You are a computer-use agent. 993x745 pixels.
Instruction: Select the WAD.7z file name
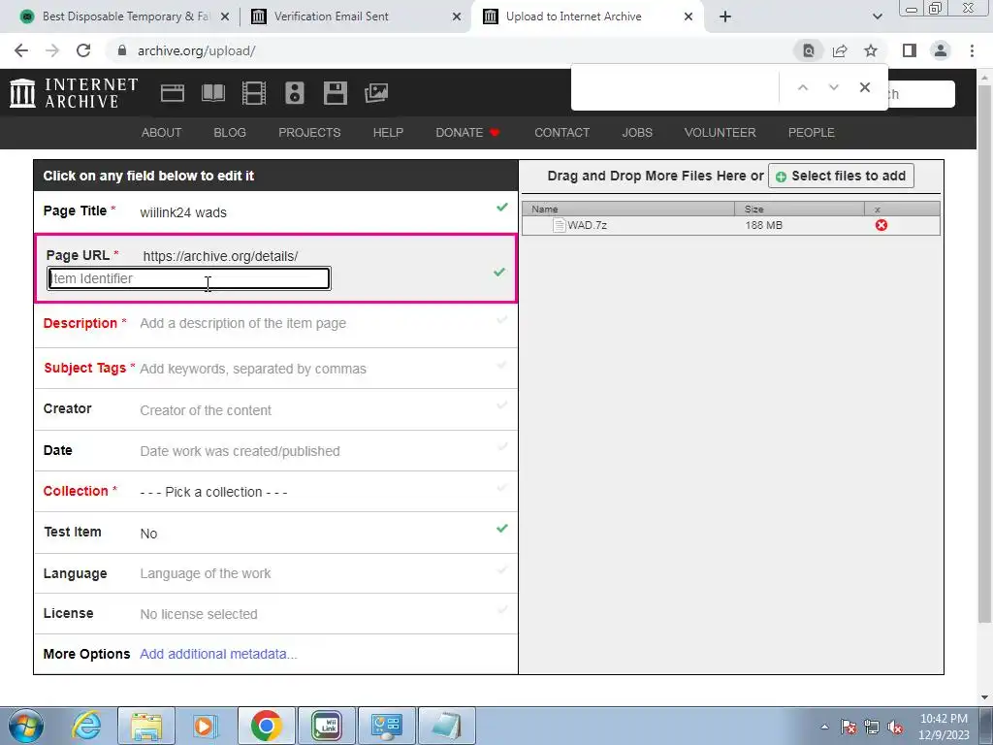tap(587, 225)
